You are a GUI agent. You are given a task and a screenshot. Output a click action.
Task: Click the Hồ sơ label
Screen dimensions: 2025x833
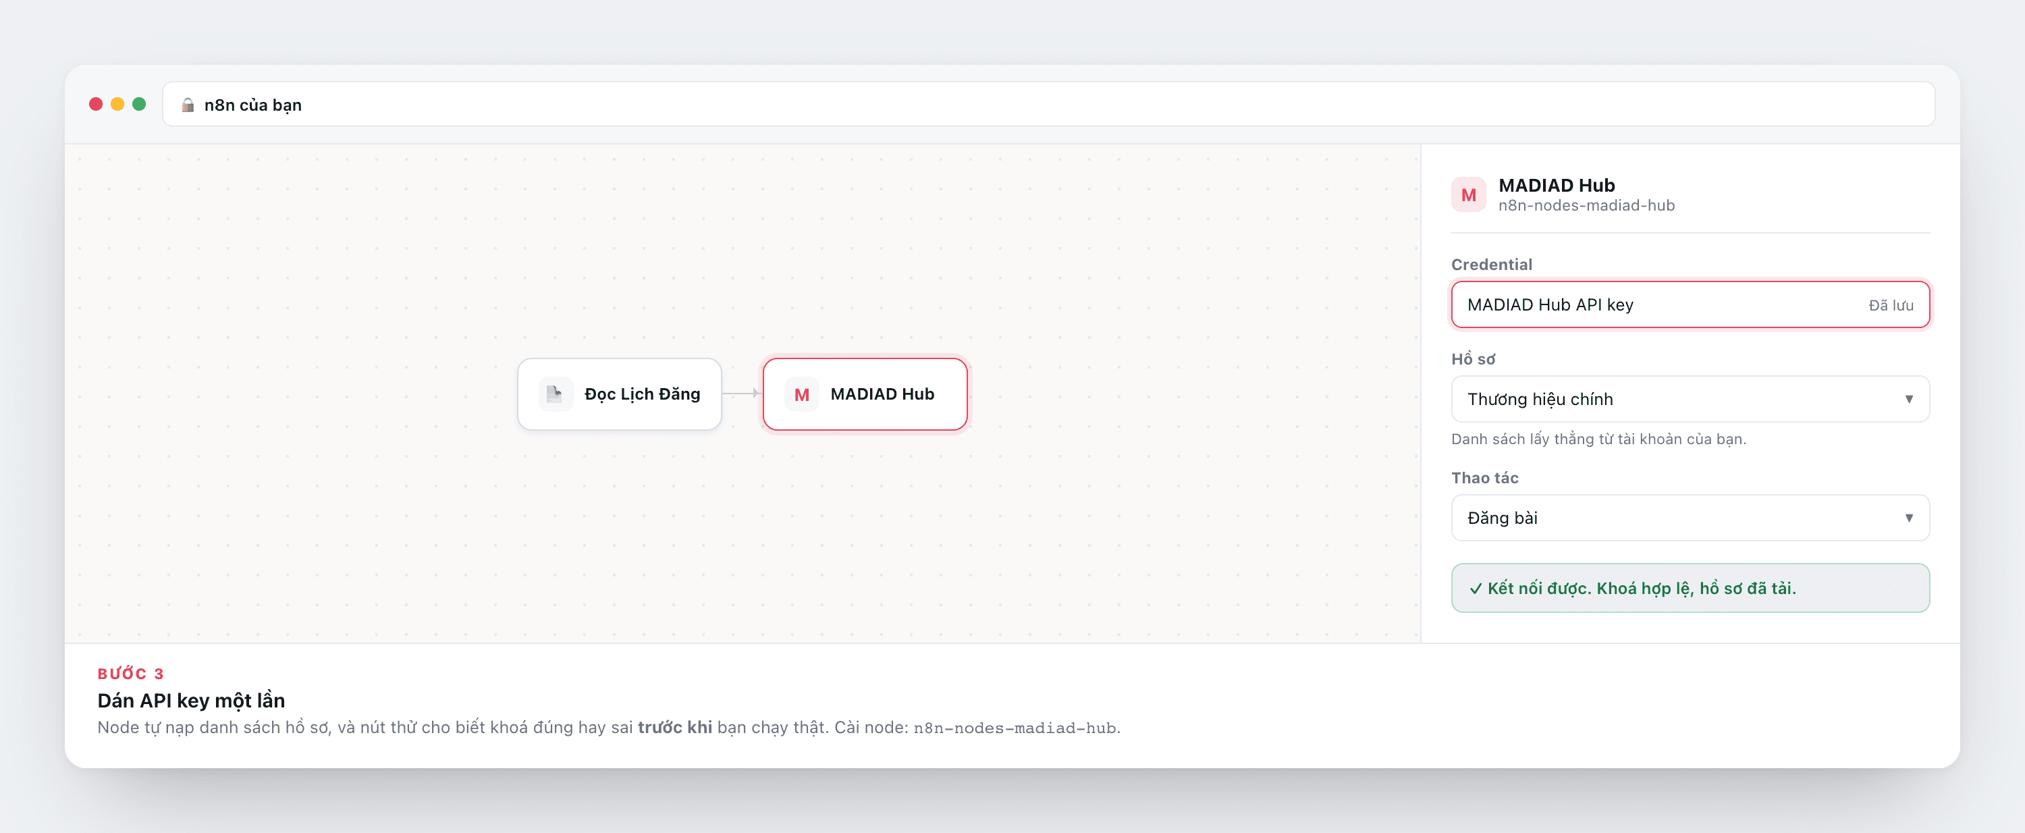pos(1473,359)
